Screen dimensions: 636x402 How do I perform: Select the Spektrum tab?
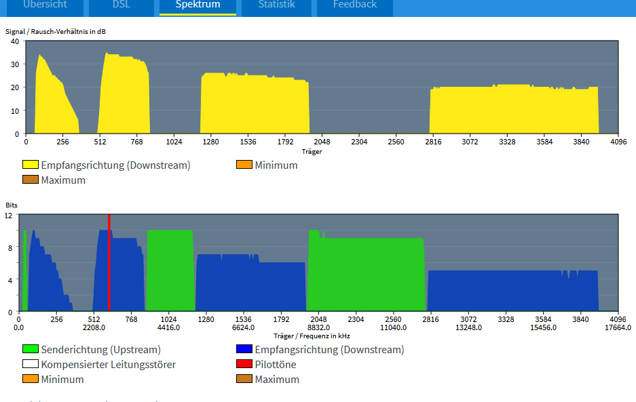point(198,7)
